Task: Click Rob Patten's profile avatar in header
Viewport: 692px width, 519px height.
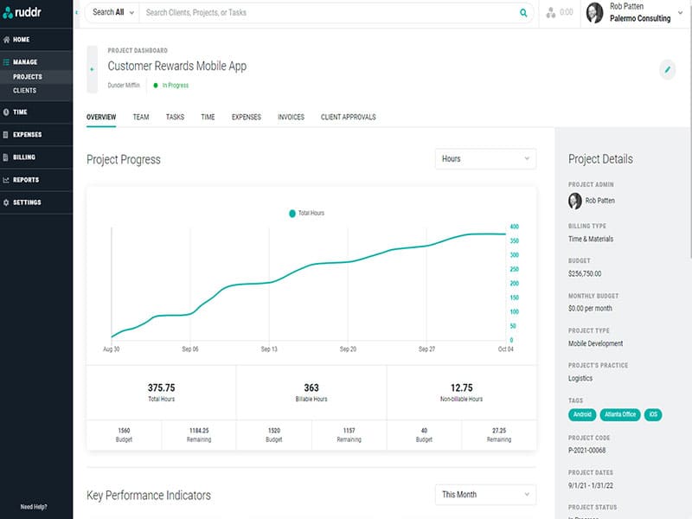Action: pos(595,12)
